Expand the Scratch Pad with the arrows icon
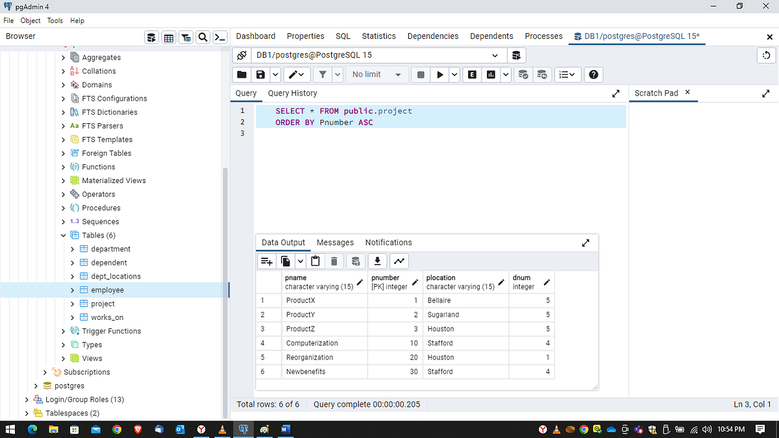This screenshot has width=779, height=438. [x=765, y=93]
